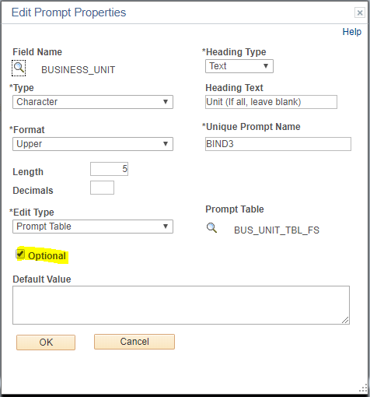Image resolution: width=370 pixels, height=397 pixels.
Task: Click inside the Default Value text area
Action: [181, 305]
